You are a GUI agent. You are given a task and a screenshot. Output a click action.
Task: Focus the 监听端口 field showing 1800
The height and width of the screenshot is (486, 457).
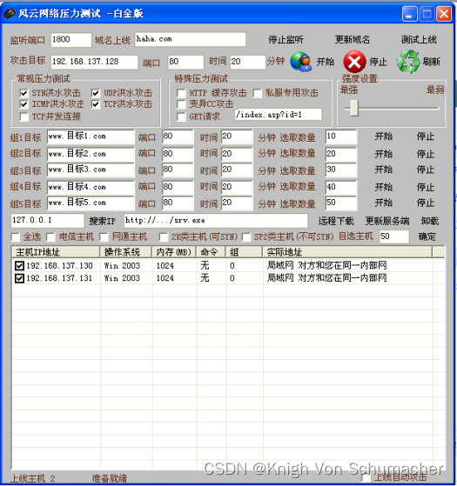71,40
